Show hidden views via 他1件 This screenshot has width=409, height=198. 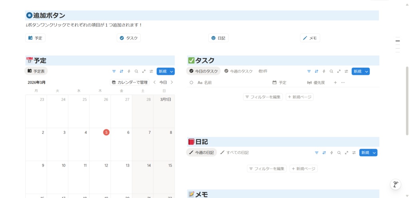pyautogui.click(x=263, y=71)
